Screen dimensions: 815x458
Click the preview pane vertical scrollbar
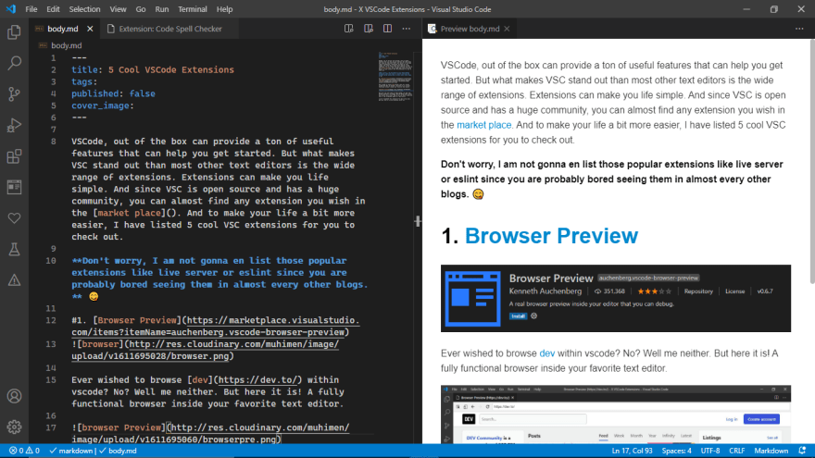[x=811, y=162]
